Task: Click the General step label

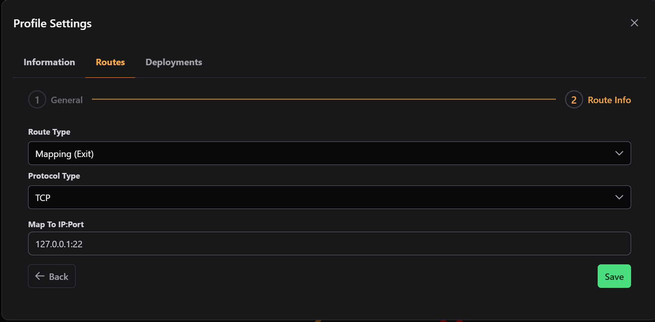Action: pyautogui.click(x=67, y=99)
